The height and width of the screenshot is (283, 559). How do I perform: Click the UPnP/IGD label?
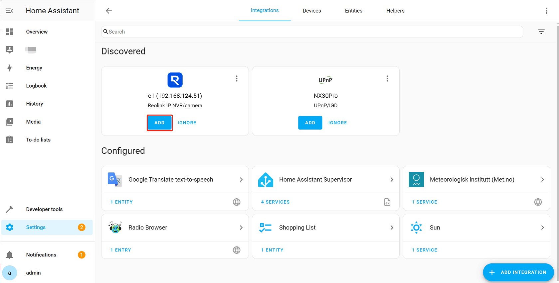[x=326, y=106]
